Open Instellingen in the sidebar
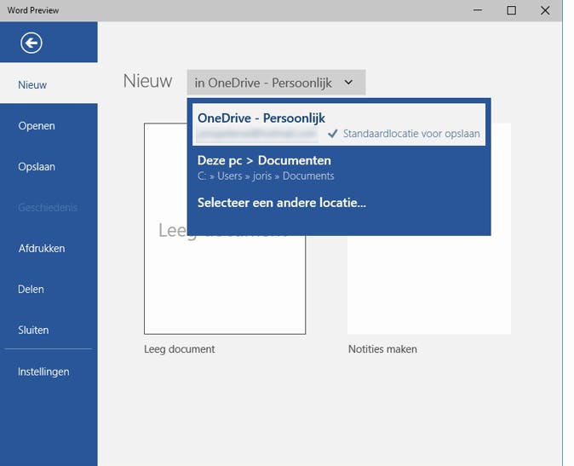This screenshot has width=574, height=466. point(49,371)
